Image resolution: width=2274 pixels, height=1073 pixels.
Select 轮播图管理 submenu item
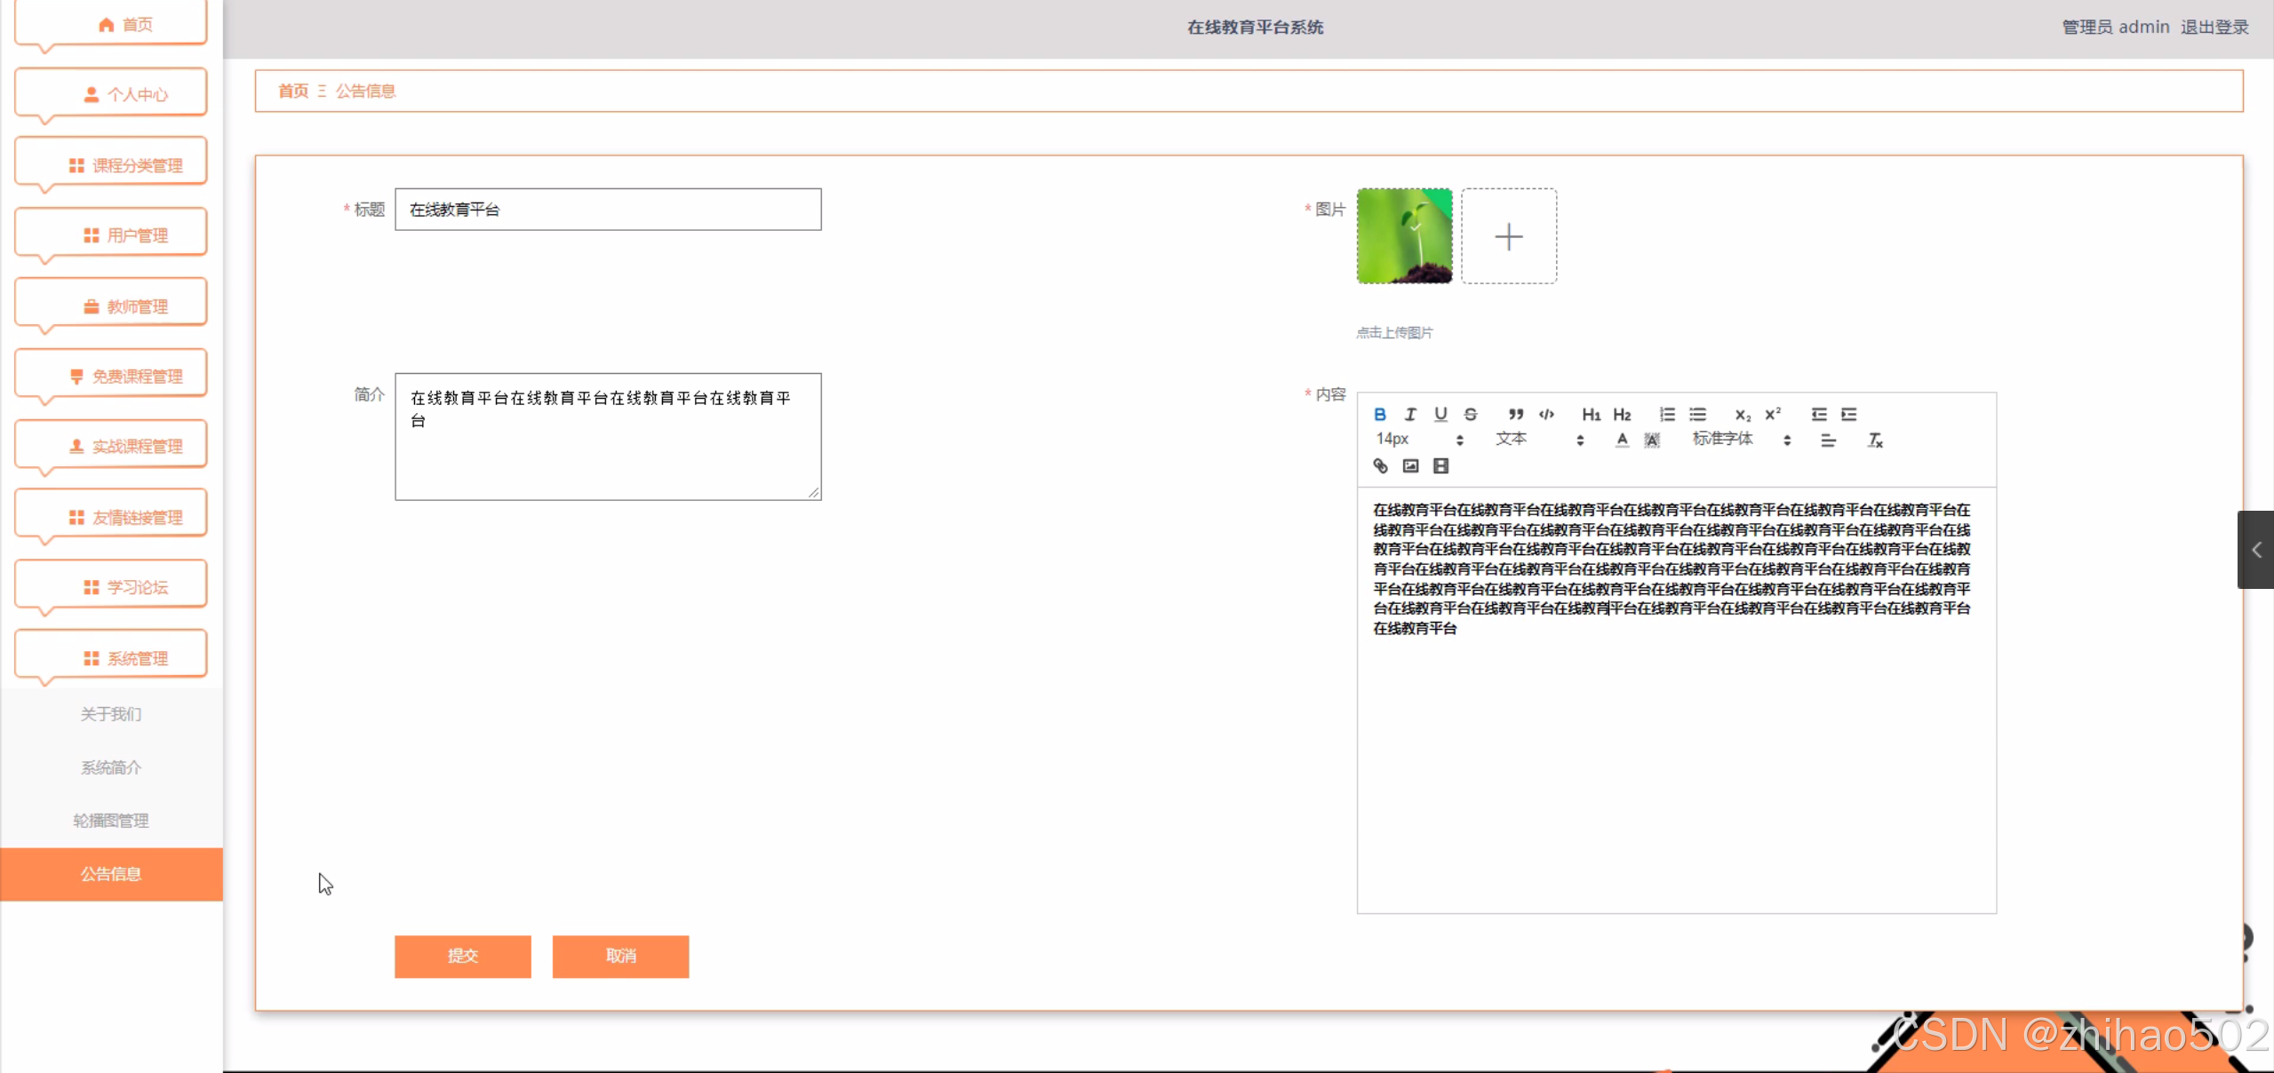(111, 821)
